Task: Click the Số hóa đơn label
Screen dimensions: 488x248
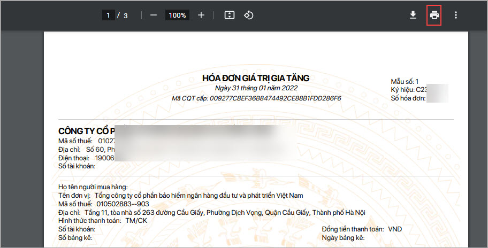Action: coord(408,98)
